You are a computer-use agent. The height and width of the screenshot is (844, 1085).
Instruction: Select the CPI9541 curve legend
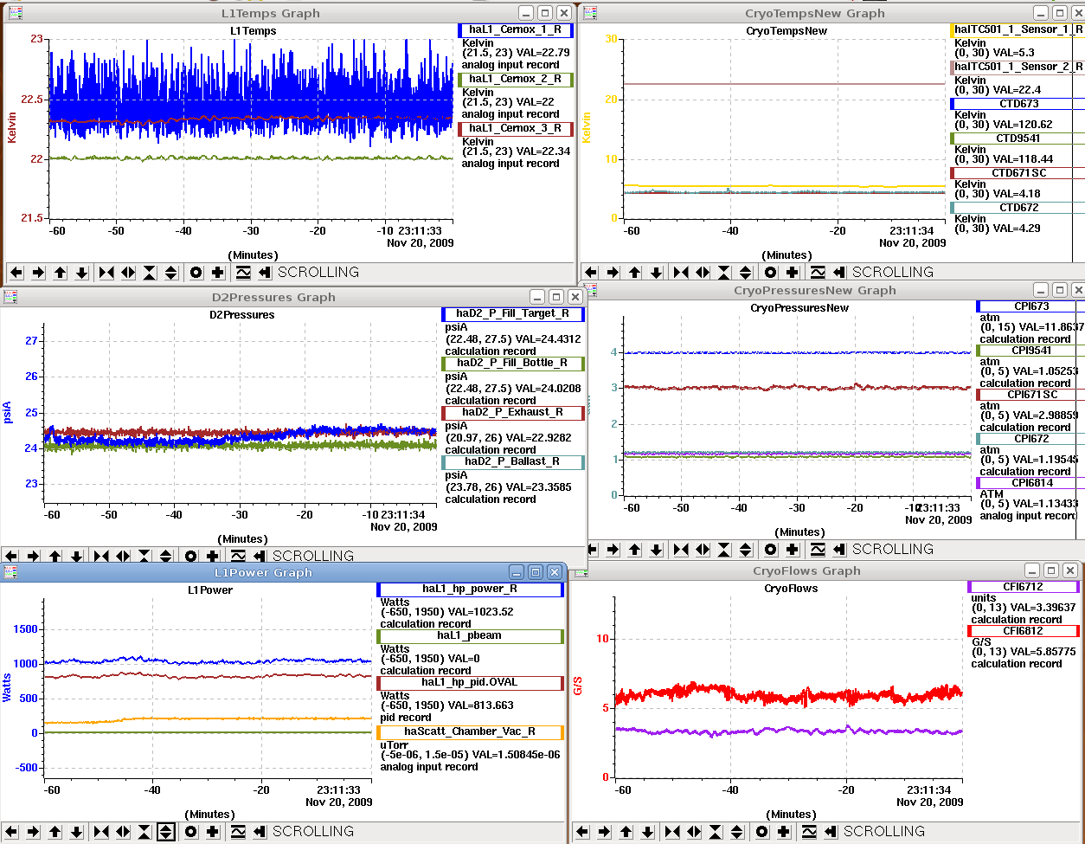[1030, 351]
